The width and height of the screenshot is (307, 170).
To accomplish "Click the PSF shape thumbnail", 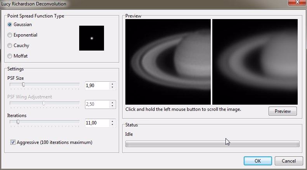I will coord(92,38).
